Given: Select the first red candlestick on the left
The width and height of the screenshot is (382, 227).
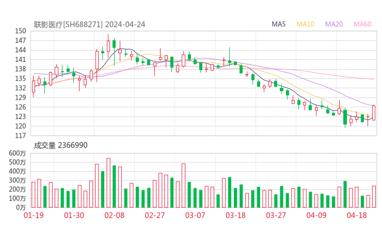Looking at the screenshot, I should (34, 87).
